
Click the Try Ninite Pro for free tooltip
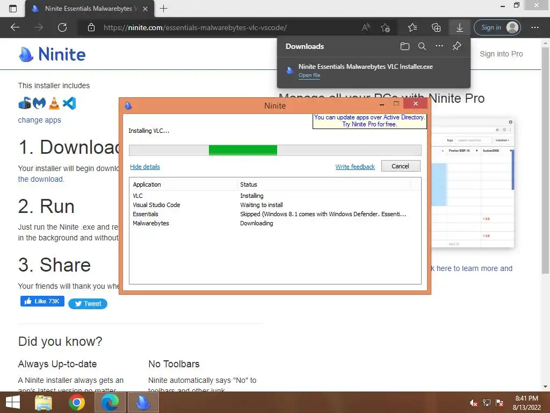point(370,121)
